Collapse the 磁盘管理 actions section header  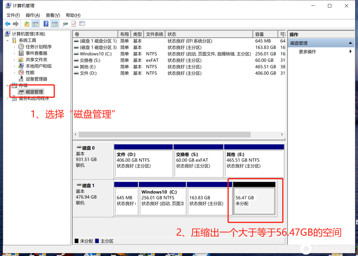coord(350,43)
